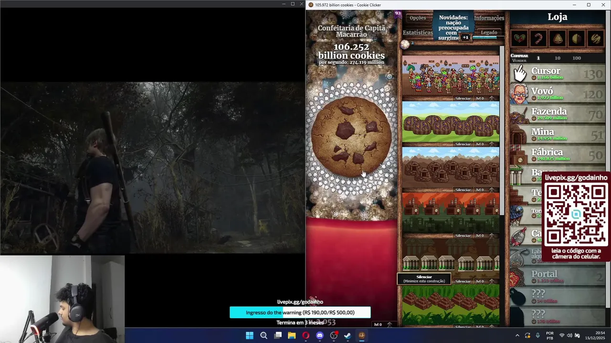Image resolution: width=611 pixels, height=343 pixels.
Task: Set bulk purchase amount to 1
Action: [x=538, y=58]
